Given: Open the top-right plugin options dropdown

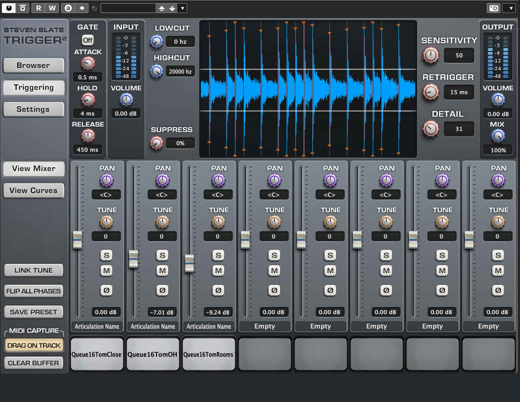Looking at the screenshot, I should (509, 8).
